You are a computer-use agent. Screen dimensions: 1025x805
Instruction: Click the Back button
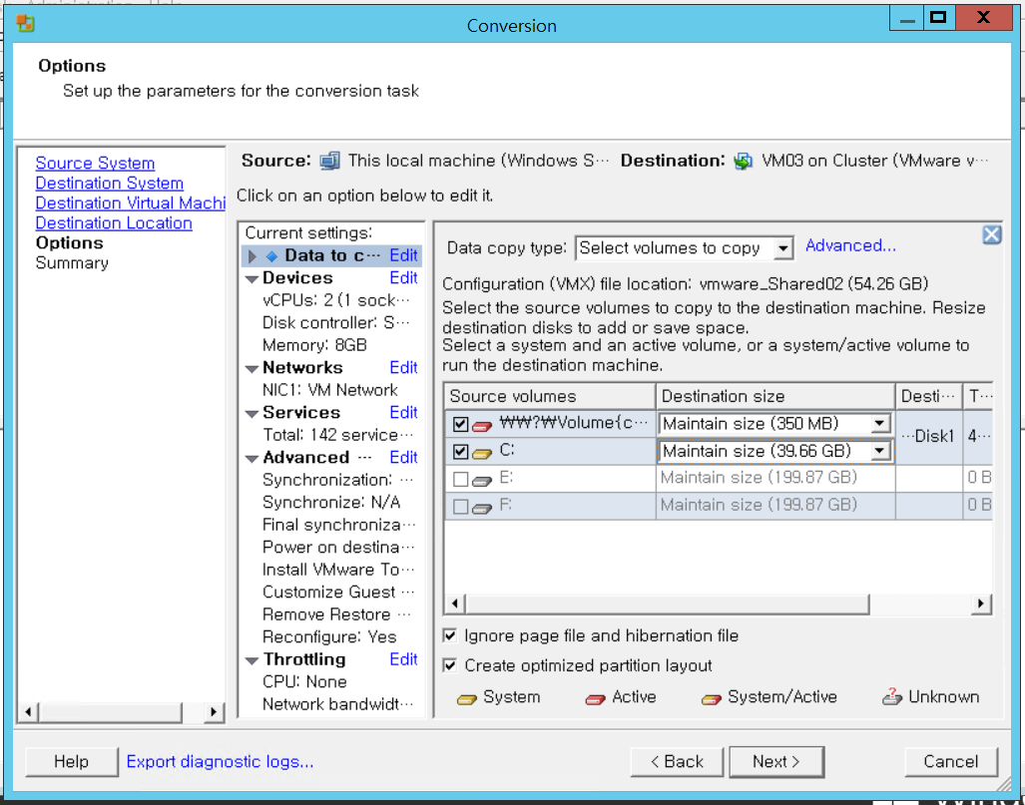[677, 761]
